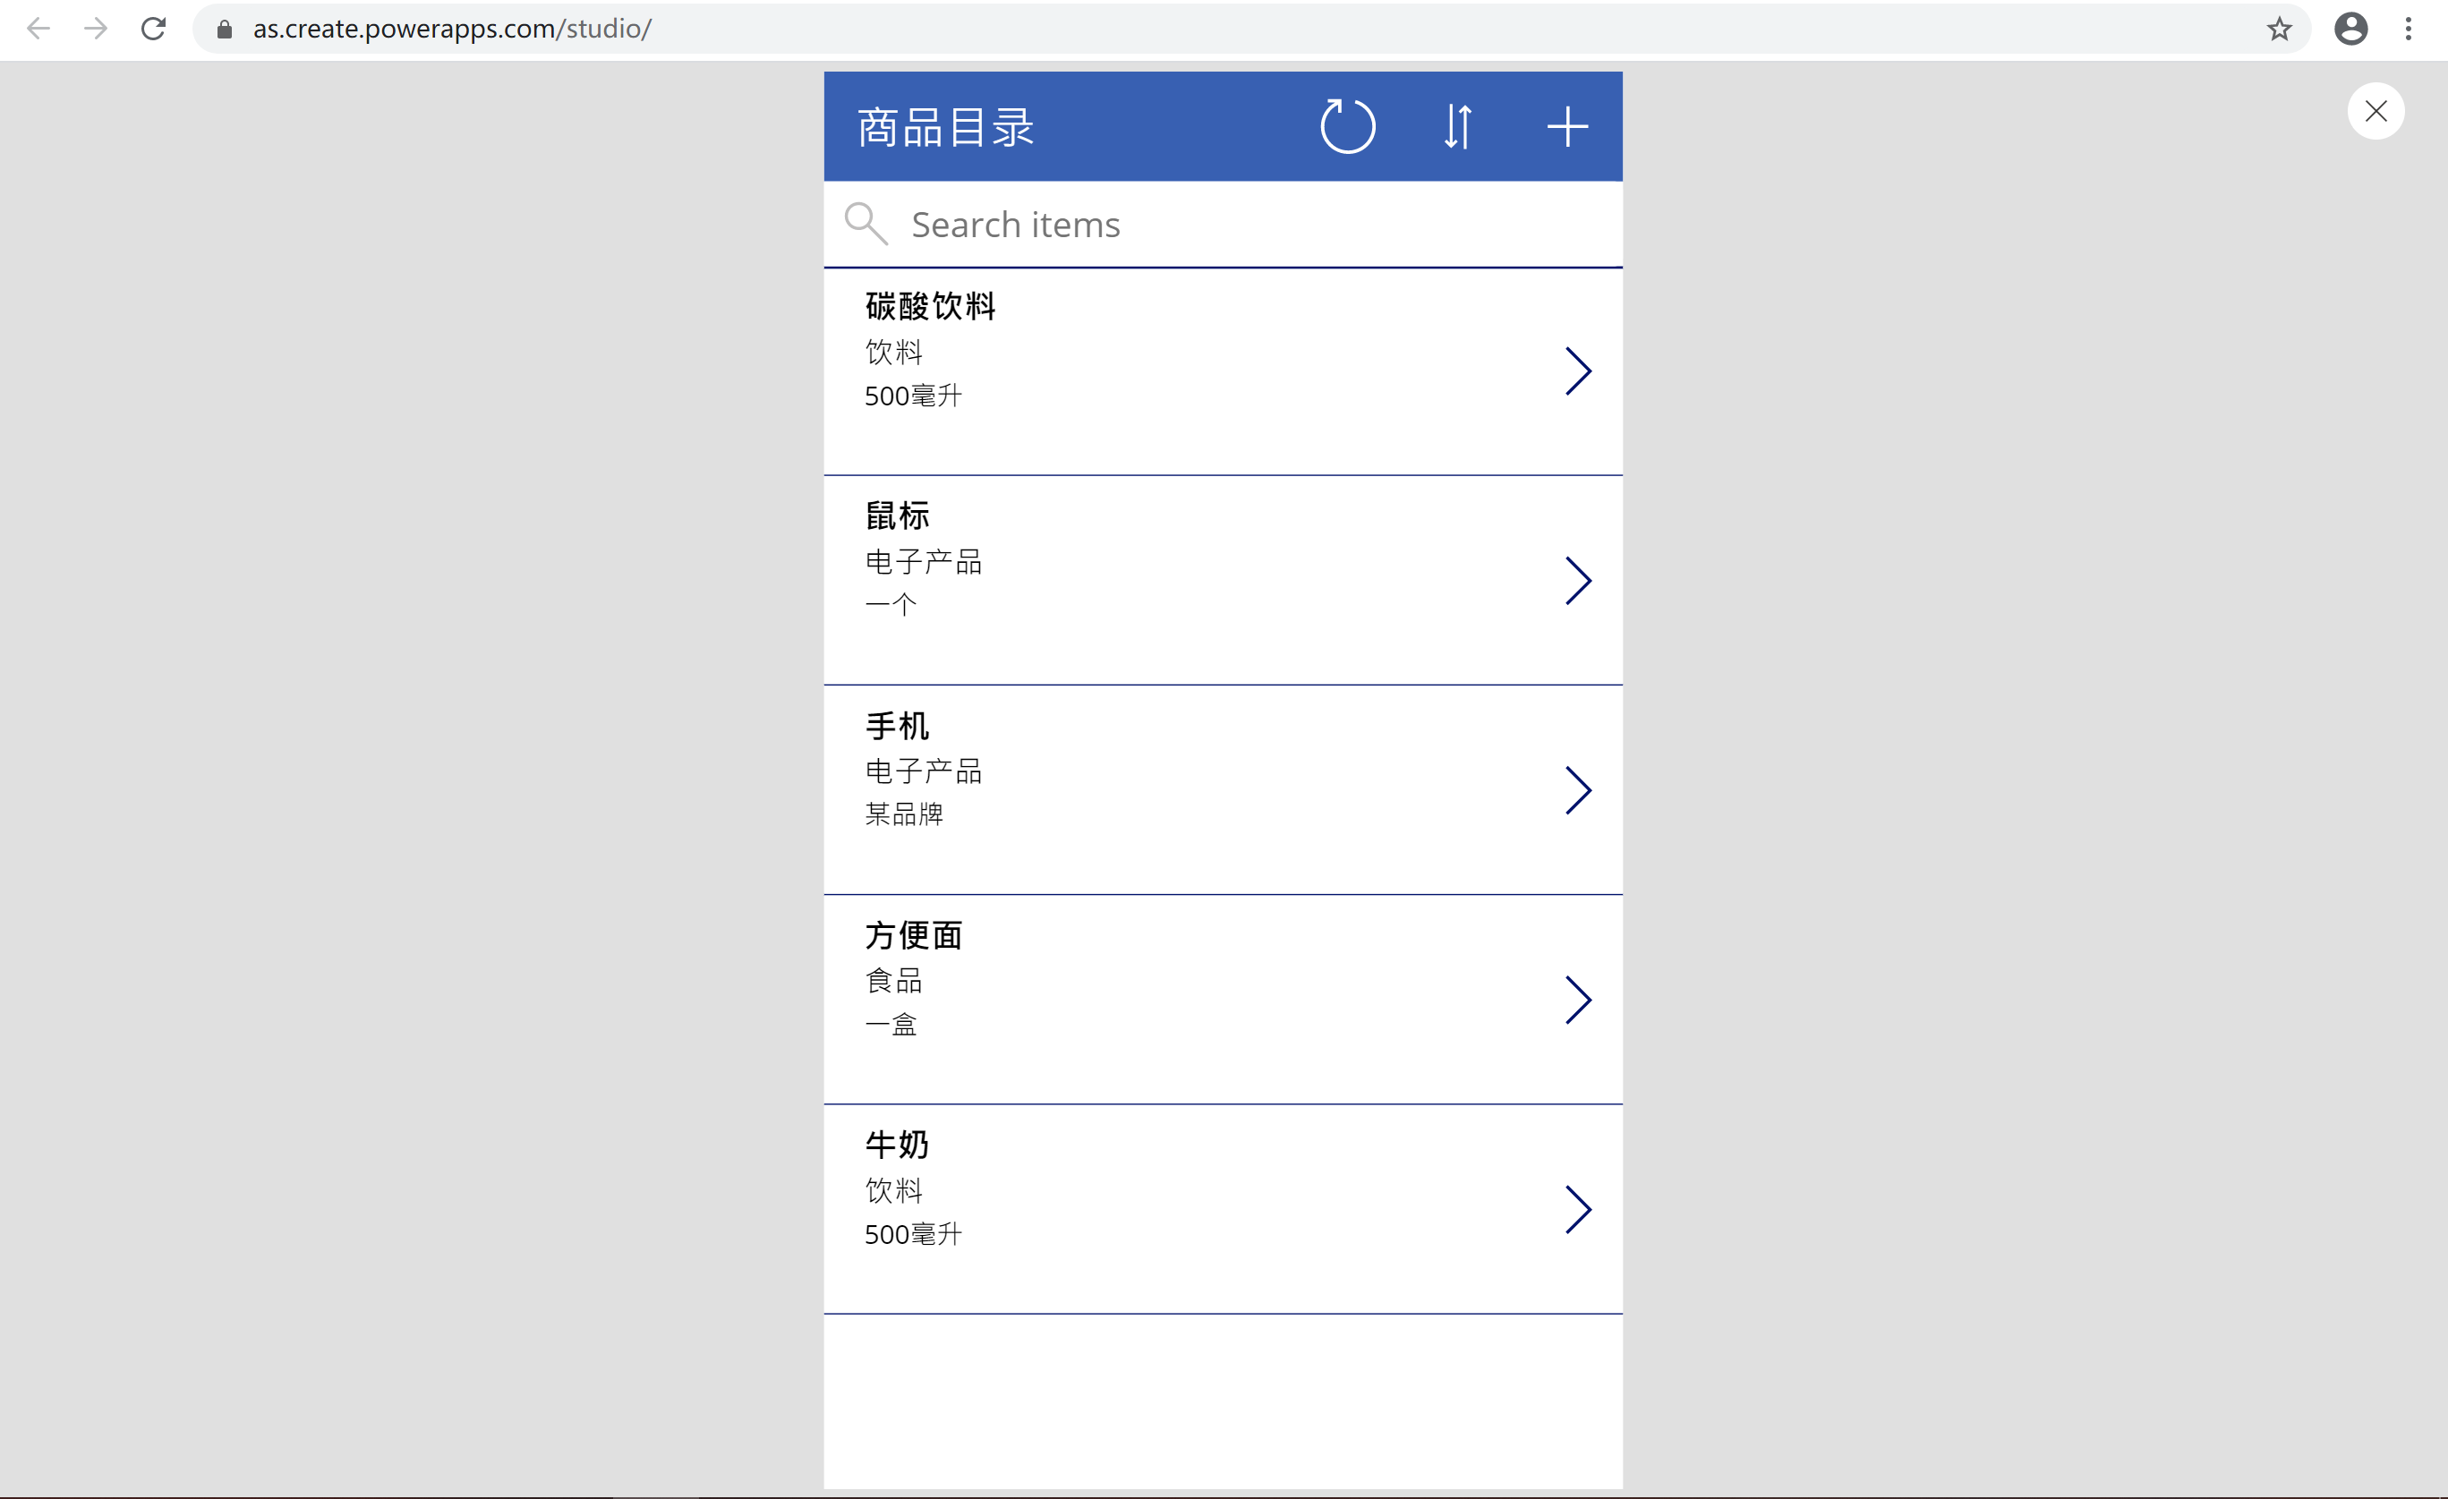Expand details for 碳酸饮料
The width and height of the screenshot is (2448, 1499).
click(x=1578, y=370)
